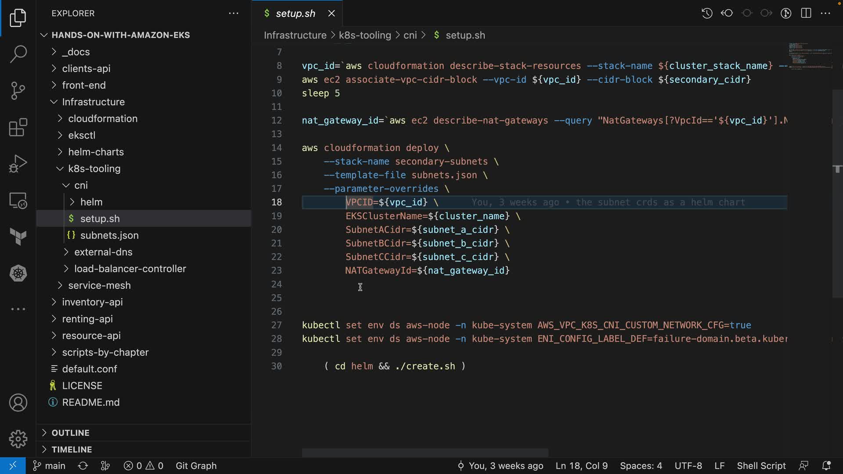Open the Search view in activity bar
Screen dimensions: 843x474
pos(18,54)
